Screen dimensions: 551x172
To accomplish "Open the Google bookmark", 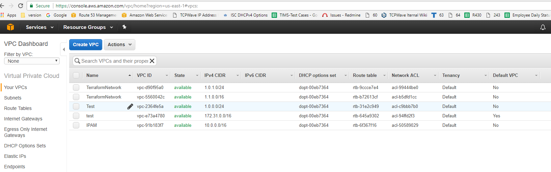I will 56,15.
